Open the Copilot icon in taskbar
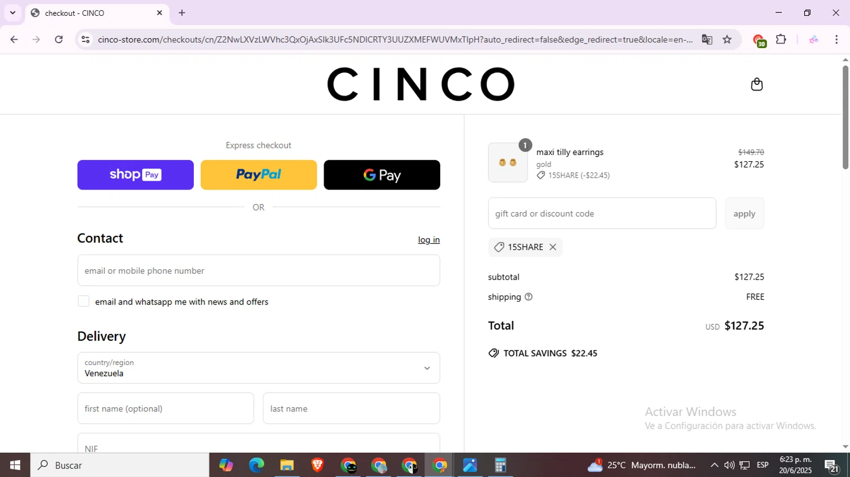Image resolution: width=850 pixels, height=477 pixels. pyautogui.click(x=226, y=465)
